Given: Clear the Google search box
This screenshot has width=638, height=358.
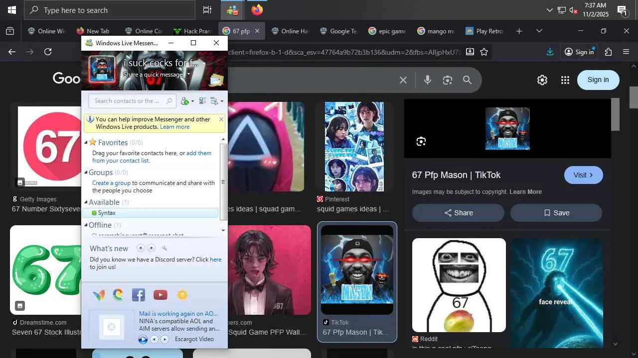Looking at the screenshot, I should (403, 80).
